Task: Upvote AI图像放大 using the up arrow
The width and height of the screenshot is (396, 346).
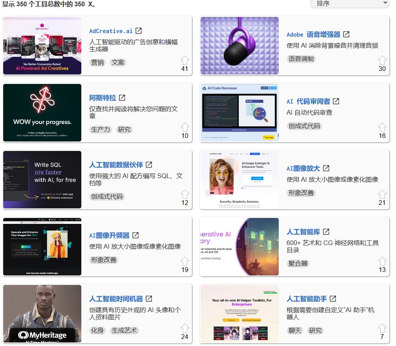Action: click(x=382, y=194)
